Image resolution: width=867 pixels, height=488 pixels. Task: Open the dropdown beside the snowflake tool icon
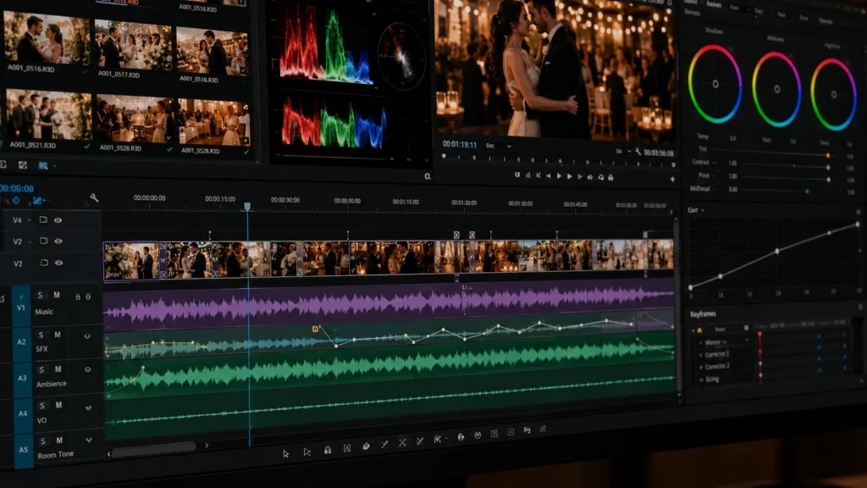click(x=446, y=439)
